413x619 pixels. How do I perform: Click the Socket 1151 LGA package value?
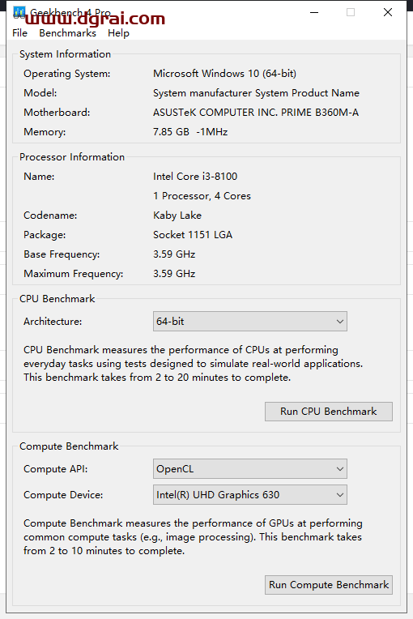[193, 235]
